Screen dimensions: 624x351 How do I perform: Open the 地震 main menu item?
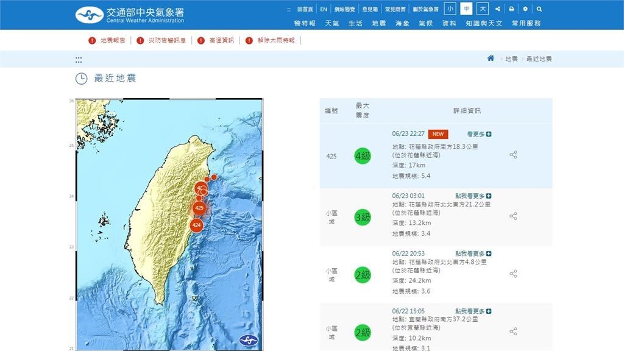coord(378,23)
